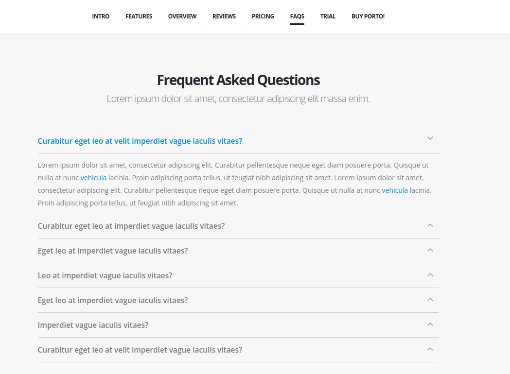The width and height of the screenshot is (510, 374).
Task: Click chevron on the last FAQ row
Action: click(x=430, y=349)
